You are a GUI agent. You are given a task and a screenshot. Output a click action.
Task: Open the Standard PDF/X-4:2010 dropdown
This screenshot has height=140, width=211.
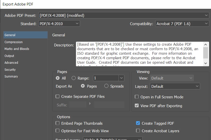[59, 24]
